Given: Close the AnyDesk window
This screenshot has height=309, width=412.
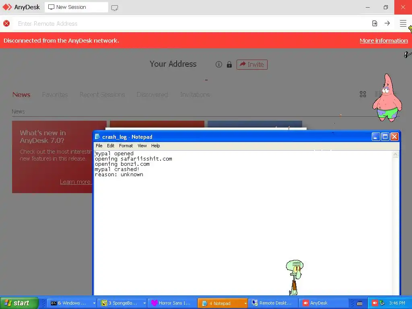Looking at the screenshot, I should (403, 7).
